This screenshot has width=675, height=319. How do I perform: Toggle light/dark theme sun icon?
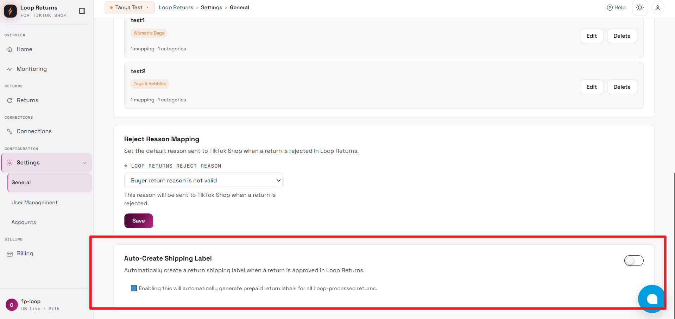pos(640,7)
